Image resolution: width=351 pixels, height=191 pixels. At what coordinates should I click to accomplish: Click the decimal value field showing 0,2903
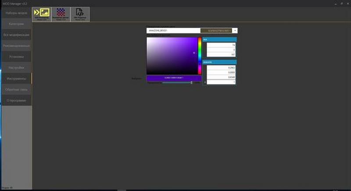[221, 68]
